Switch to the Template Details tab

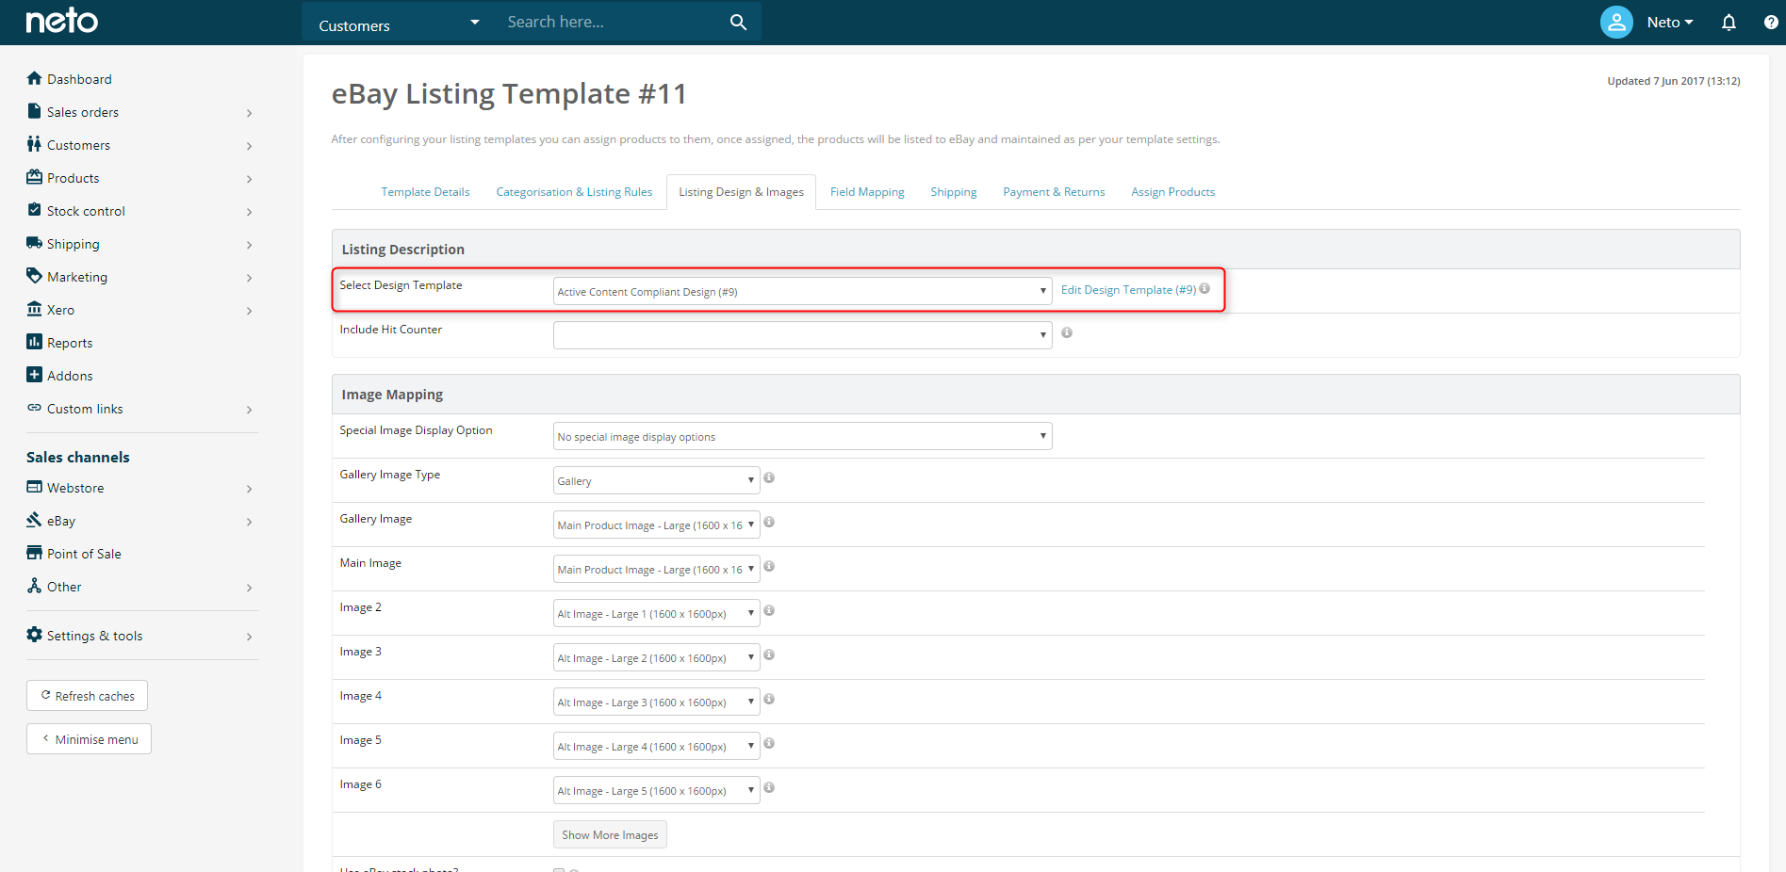click(x=425, y=192)
